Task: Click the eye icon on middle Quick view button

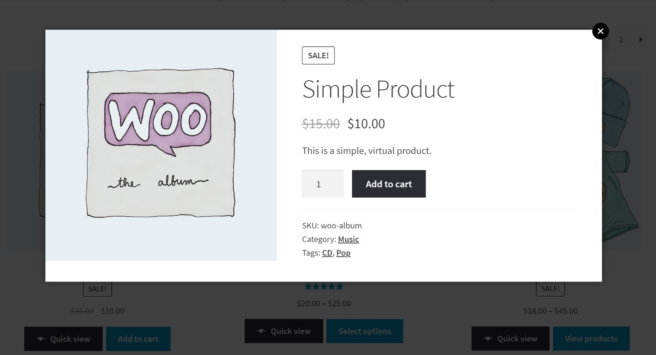Action: [x=261, y=331]
